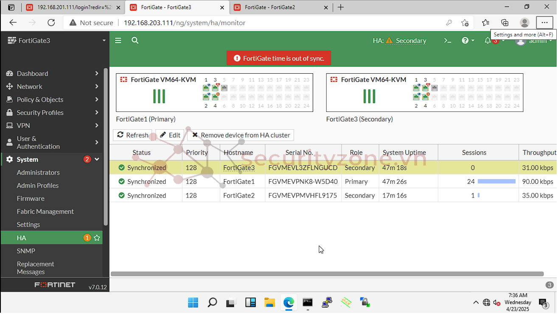Screen dimensions: 558x314
Task: Open Replacement Messages page
Action: (x=36, y=268)
